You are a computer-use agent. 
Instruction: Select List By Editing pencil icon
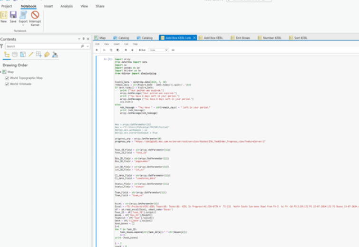(x=31, y=55)
